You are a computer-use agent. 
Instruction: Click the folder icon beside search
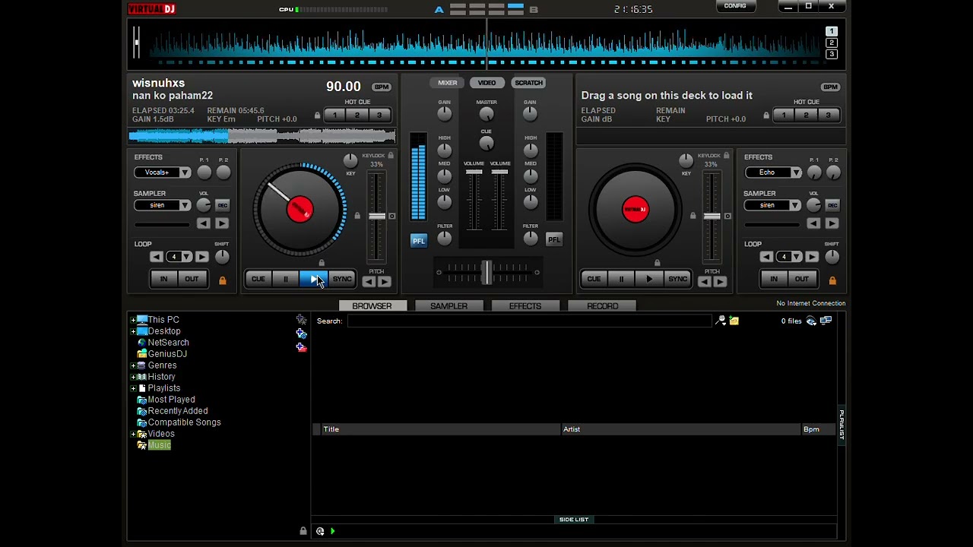734,321
